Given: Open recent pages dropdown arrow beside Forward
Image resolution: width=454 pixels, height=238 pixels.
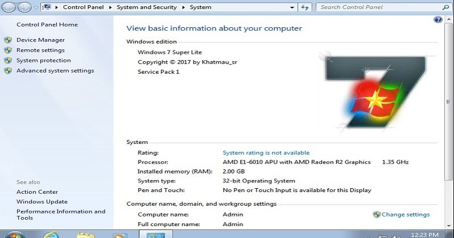Looking at the screenshot, I should point(36,7).
